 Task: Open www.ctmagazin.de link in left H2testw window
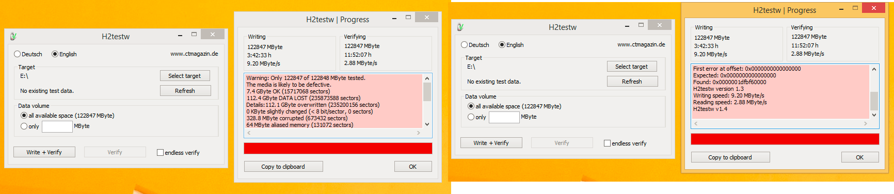pos(194,54)
